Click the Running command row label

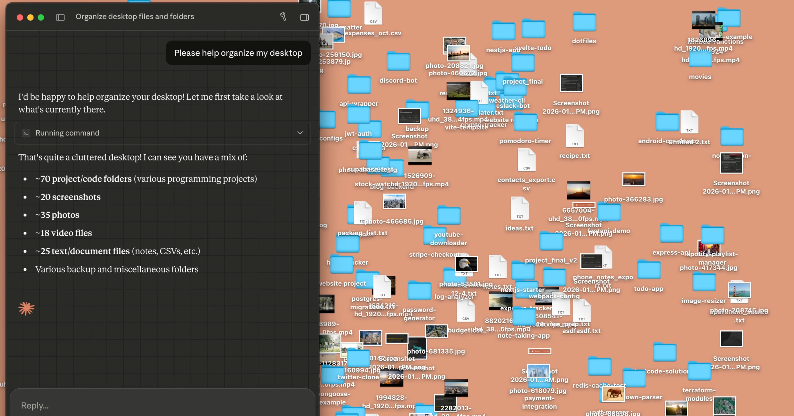[67, 133]
